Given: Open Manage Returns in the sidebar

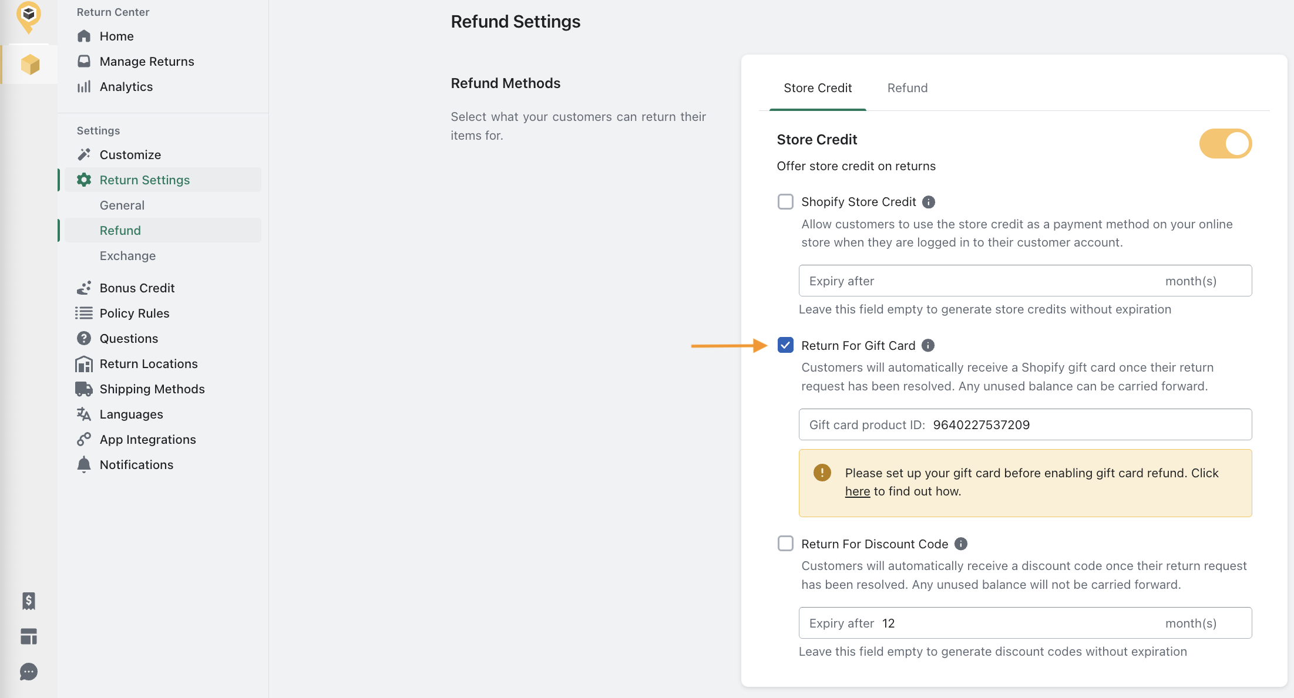Looking at the screenshot, I should (x=163, y=61).
